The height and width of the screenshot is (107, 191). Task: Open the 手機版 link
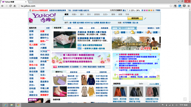tap(158, 10)
